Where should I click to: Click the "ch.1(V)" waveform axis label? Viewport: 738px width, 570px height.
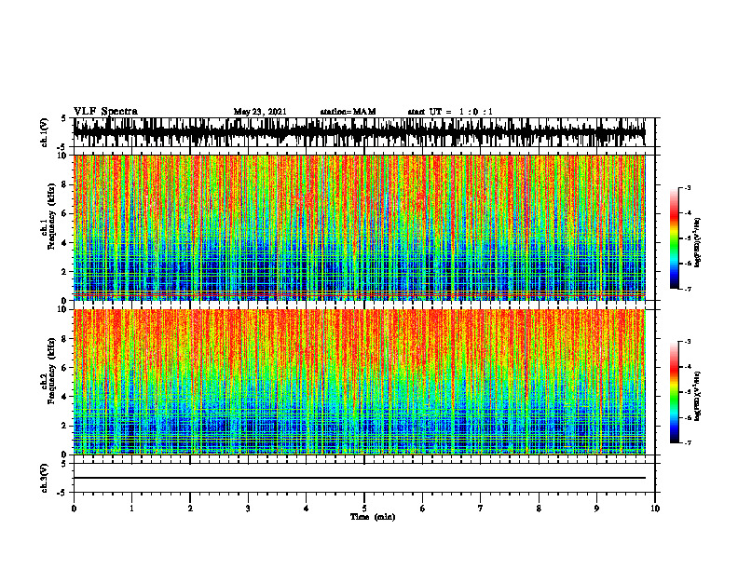(x=45, y=132)
